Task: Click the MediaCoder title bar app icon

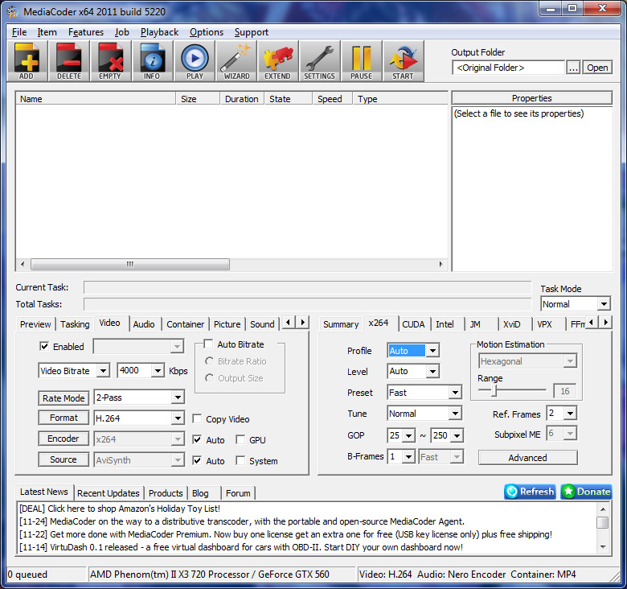Action: tap(12, 11)
